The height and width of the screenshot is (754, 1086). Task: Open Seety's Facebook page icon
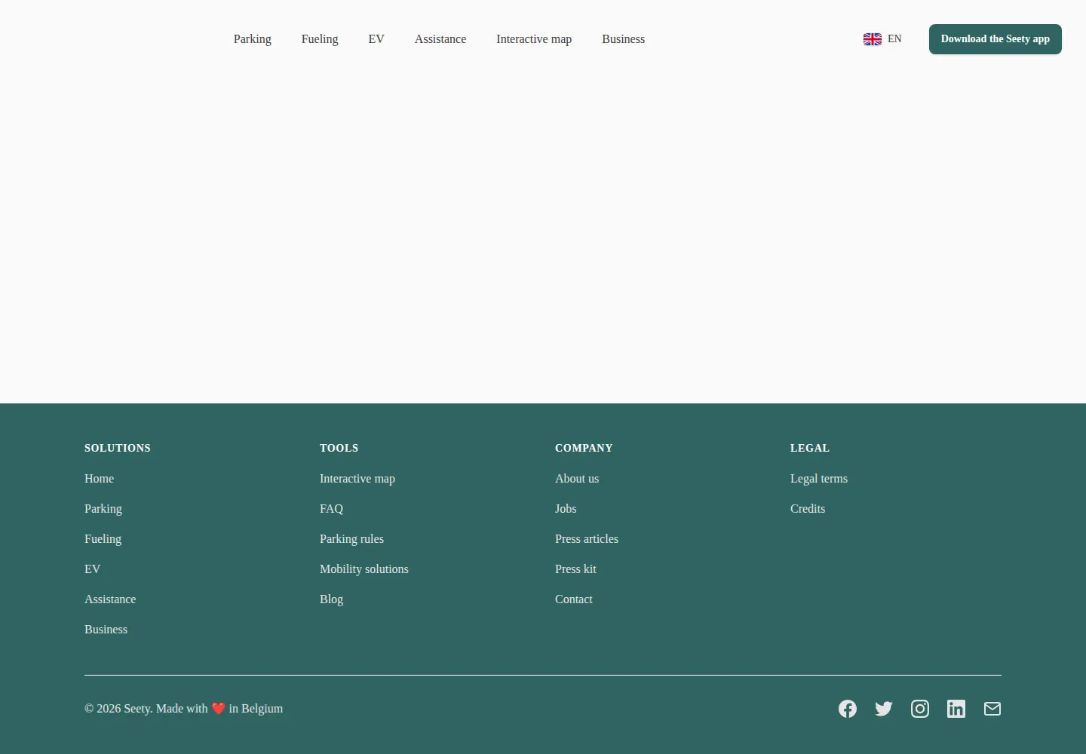point(848,709)
